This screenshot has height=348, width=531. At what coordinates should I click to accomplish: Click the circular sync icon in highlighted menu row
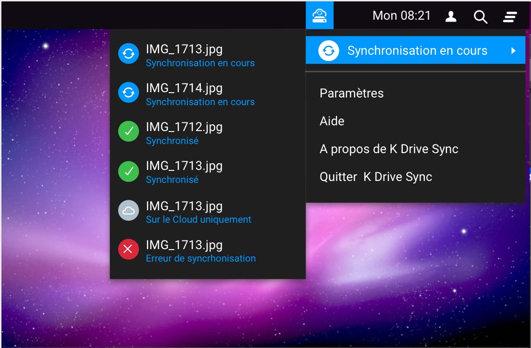click(x=329, y=51)
